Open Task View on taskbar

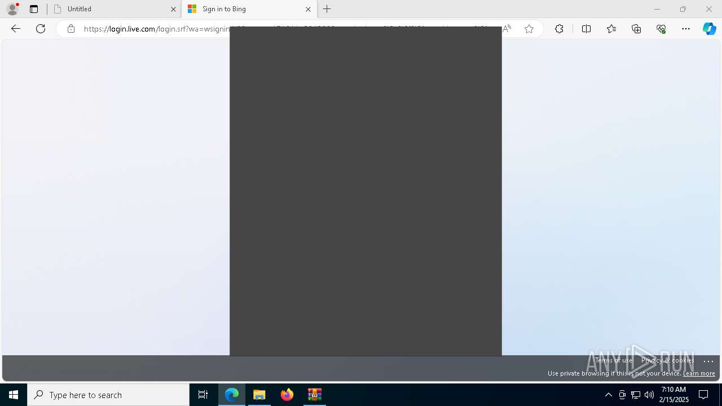tap(203, 395)
